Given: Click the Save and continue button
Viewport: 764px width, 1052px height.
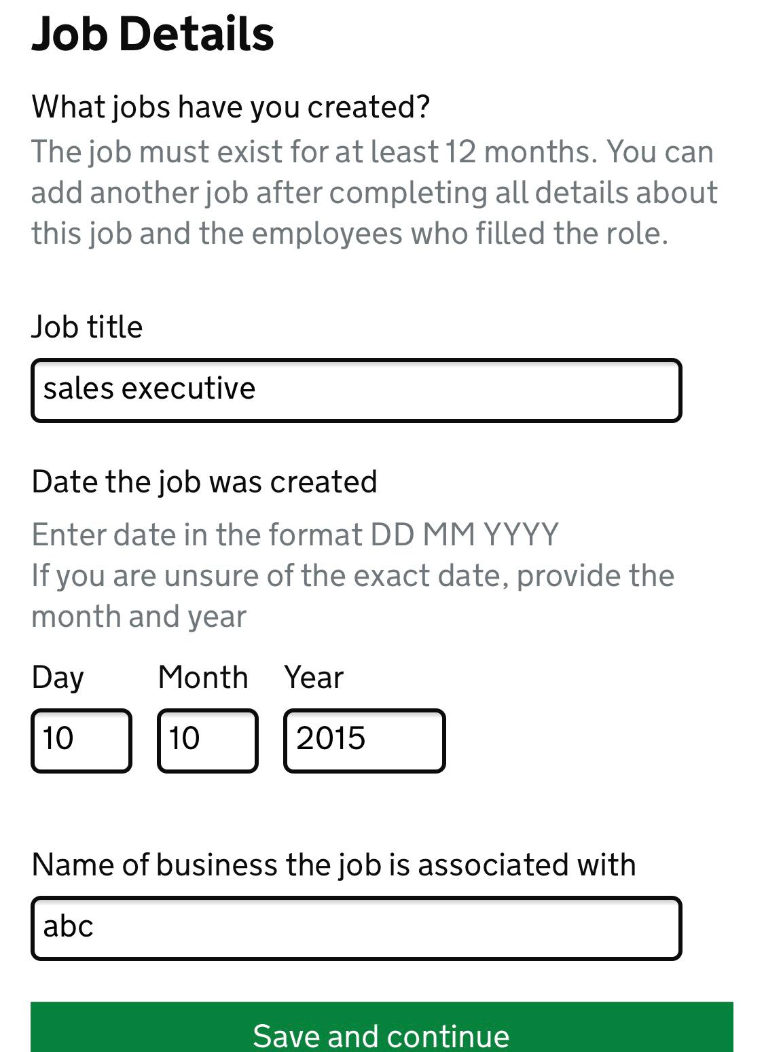Looking at the screenshot, I should click(382, 1027).
